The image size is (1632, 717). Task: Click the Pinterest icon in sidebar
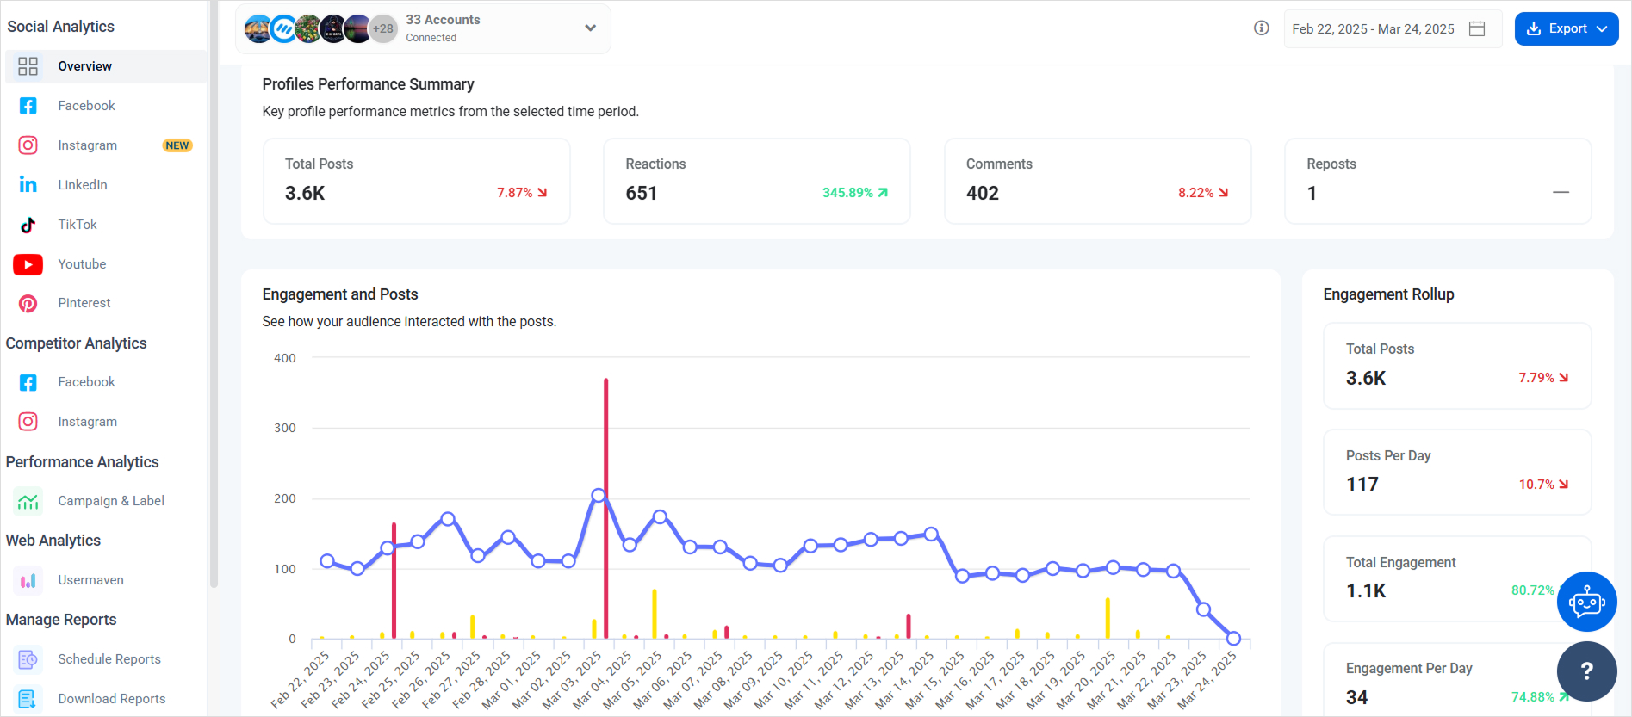(28, 303)
